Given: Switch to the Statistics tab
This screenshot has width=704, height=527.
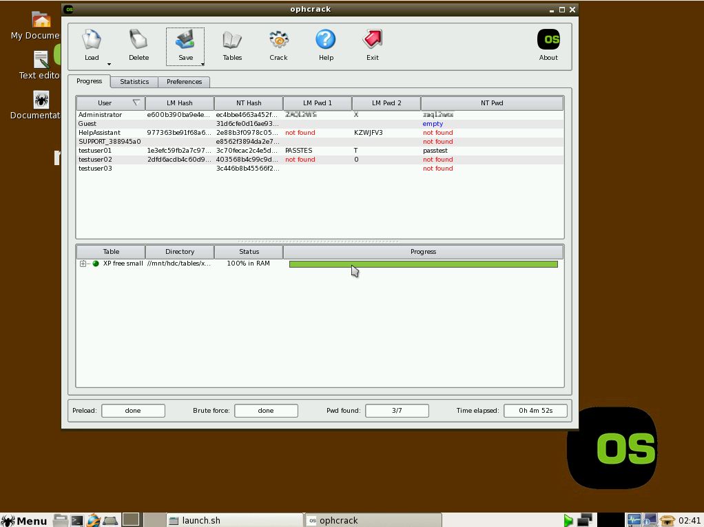Looking at the screenshot, I should (x=134, y=82).
